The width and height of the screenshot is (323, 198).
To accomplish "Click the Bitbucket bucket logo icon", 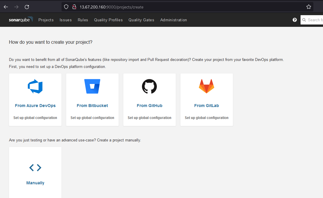I will point(92,86).
